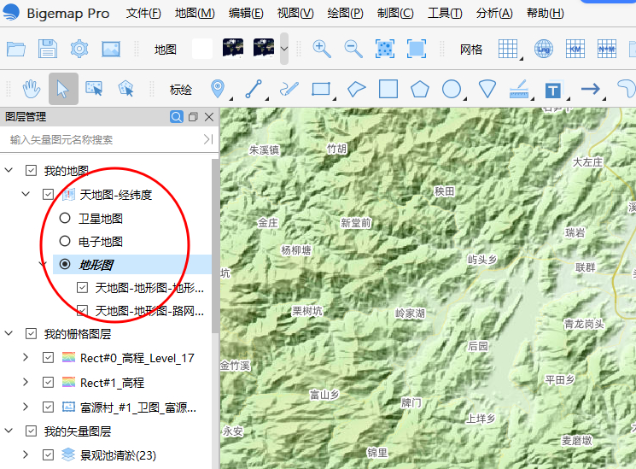This screenshot has height=469, width=636.
Task: Collapse the 我的栅格图层 node
Action: (x=9, y=333)
